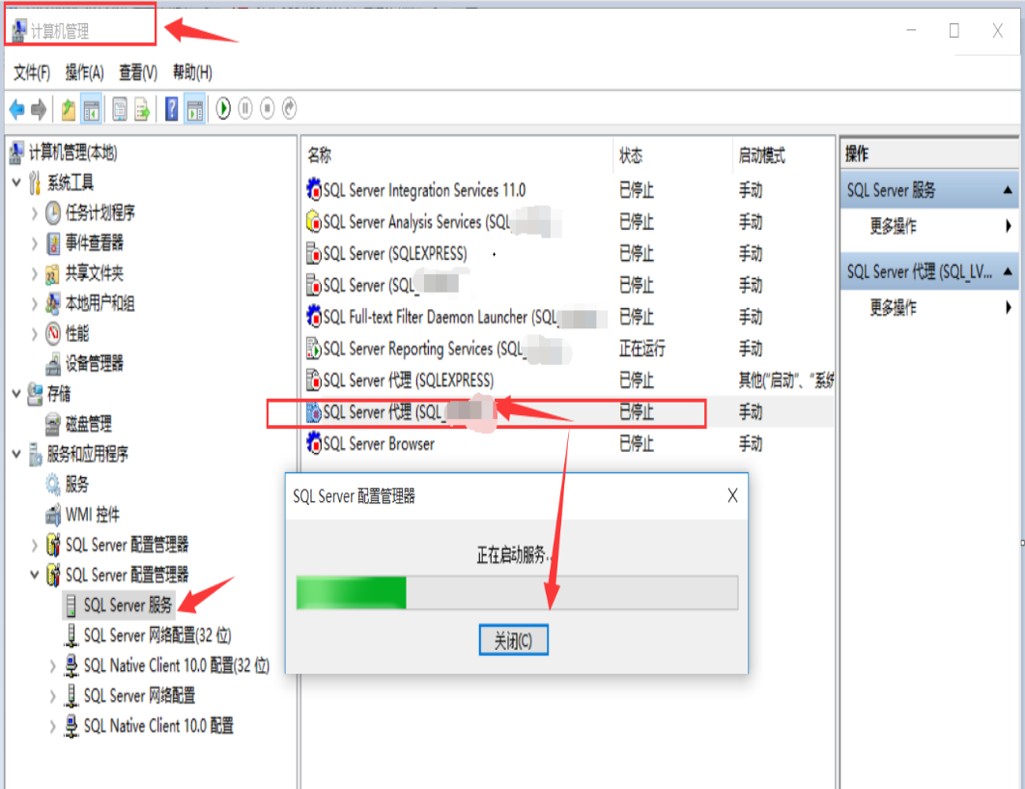Click SQL Full-text Filter Daemon Launcher icon
This screenshot has height=789, width=1025.
coord(314,317)
